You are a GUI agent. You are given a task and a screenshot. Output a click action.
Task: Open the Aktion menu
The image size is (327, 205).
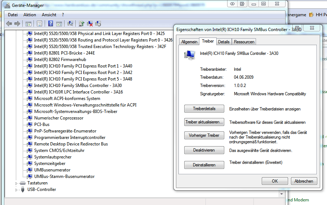[x=30, y=15]
